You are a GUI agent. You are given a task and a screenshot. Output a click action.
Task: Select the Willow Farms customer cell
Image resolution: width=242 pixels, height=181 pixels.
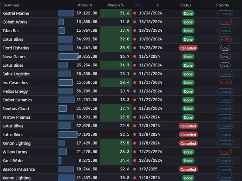point(15,152)
